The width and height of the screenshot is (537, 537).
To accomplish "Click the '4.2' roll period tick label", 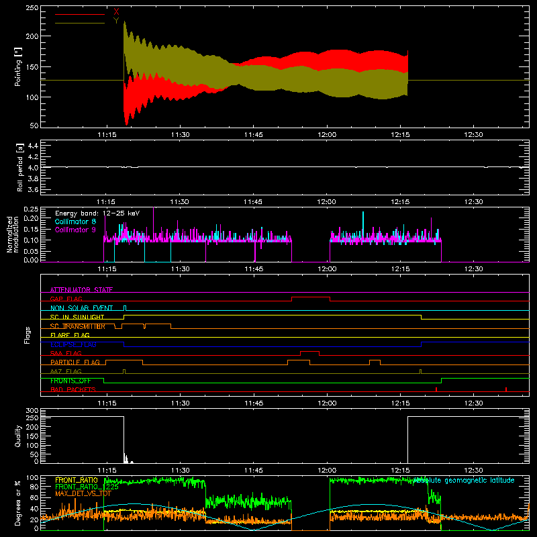I will pyautogui.click(x=33, y=157).
